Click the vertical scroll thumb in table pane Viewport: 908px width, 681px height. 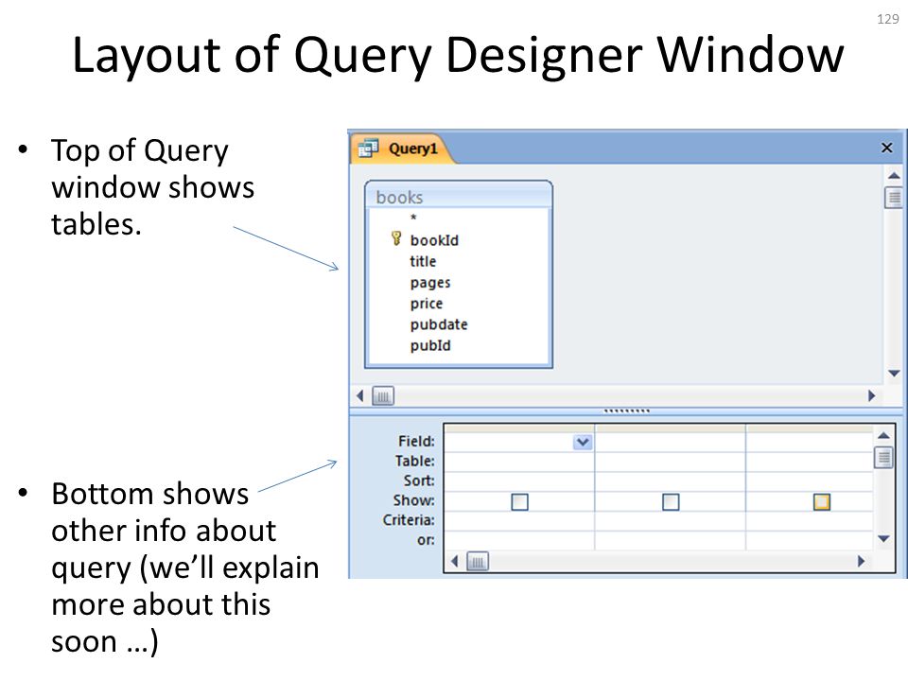point(894,198)
